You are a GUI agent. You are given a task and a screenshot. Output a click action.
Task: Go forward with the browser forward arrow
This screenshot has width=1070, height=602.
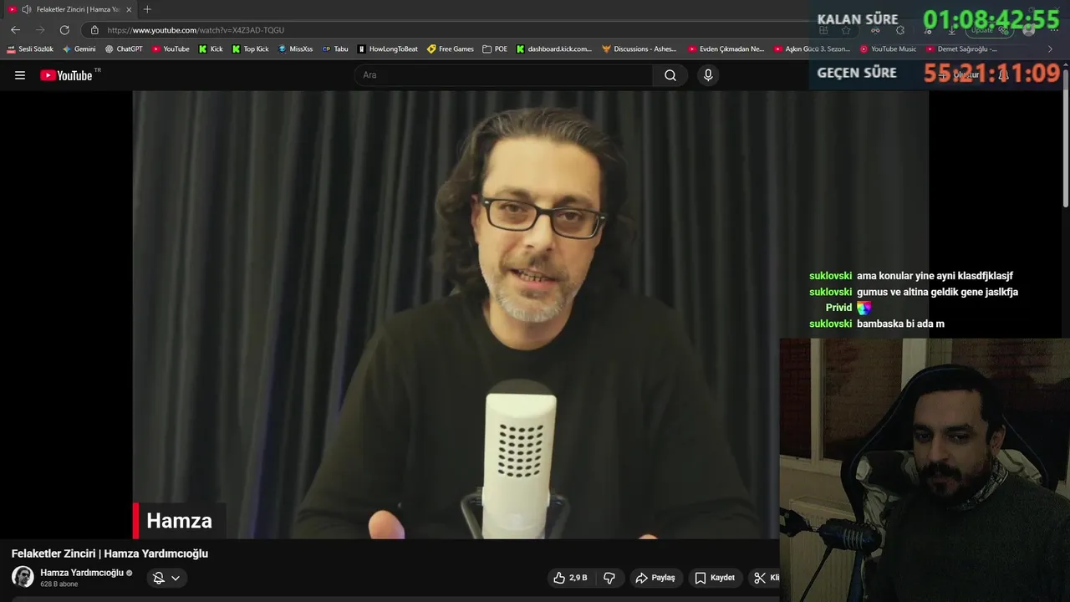[x=39, y=30]
